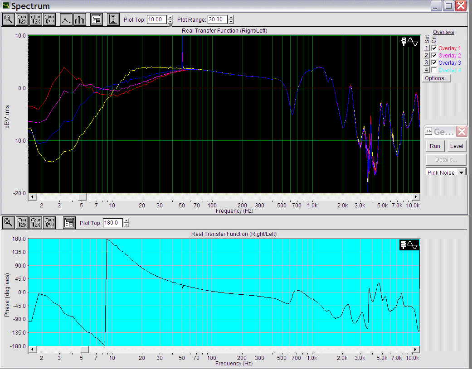This screenshot has width=472, height=369.
Task: Increase Plot Top value with up arrow
Action: tap(170, 17)
